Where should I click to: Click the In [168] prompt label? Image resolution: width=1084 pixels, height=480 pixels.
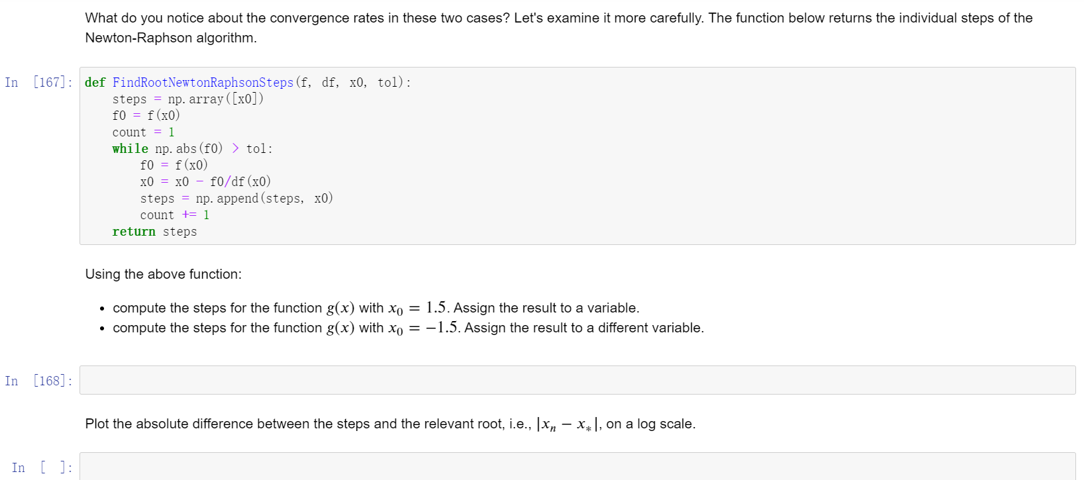(x=40, y=381)
